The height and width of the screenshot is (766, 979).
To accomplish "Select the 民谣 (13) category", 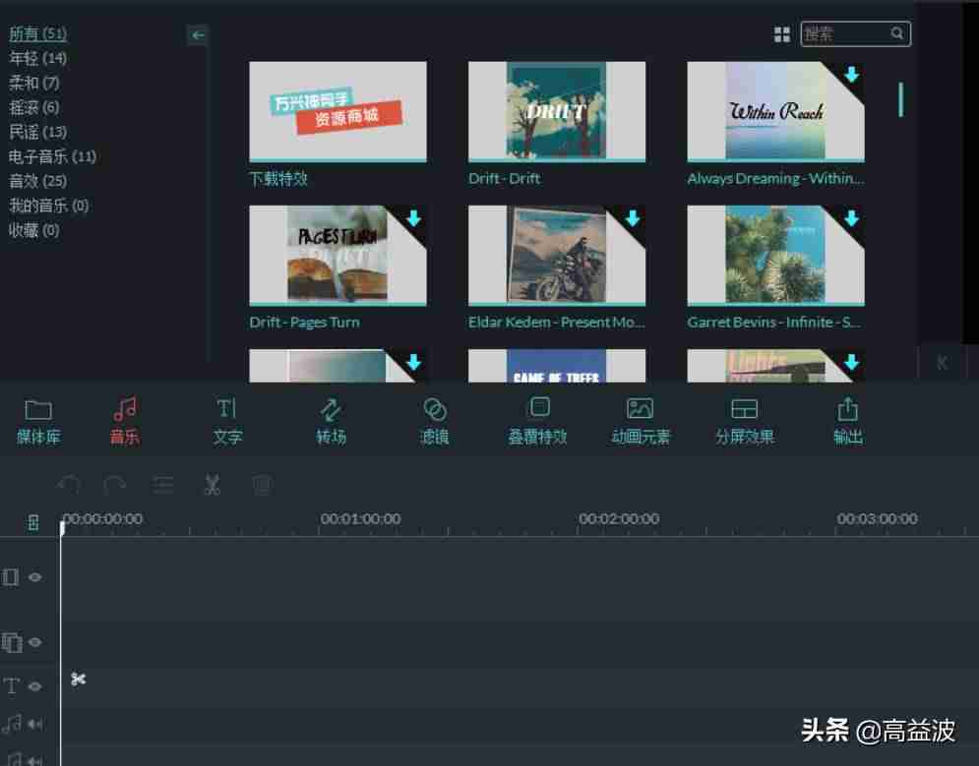I will coord(37,132).
